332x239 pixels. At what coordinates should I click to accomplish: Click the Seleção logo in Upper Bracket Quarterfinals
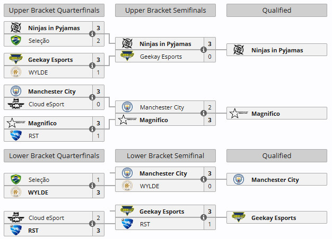(x=15, y=40)
